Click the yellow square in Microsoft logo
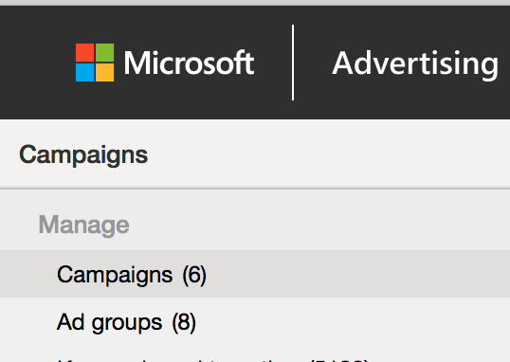Viewport: 510px width, 362px height. pos(104,72)
